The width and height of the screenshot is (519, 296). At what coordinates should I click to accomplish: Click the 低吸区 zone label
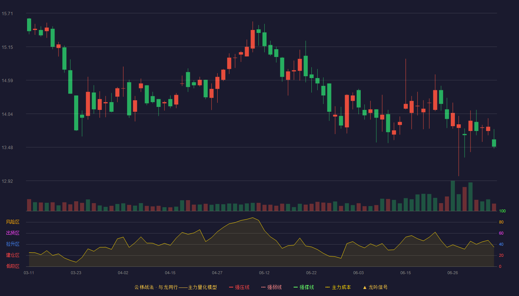(13, 266)
